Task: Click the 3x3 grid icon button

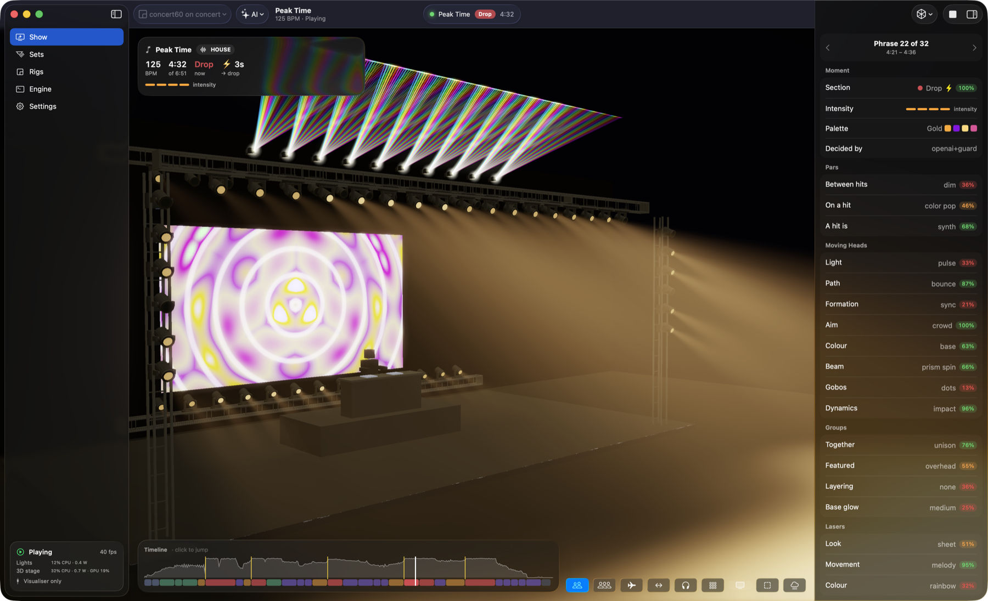Action: 713,585
